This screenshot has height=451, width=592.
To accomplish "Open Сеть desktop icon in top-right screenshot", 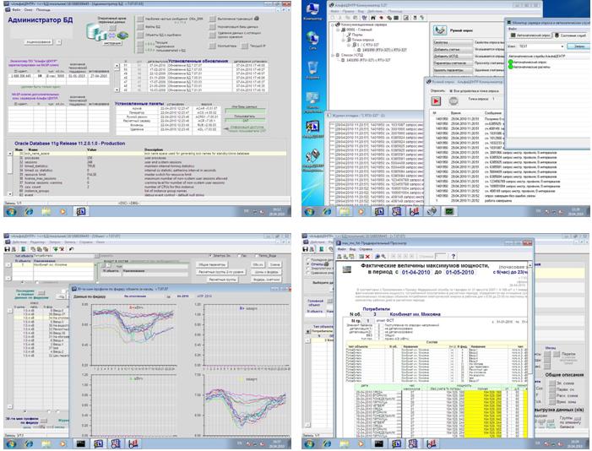I will coord(312,40).
